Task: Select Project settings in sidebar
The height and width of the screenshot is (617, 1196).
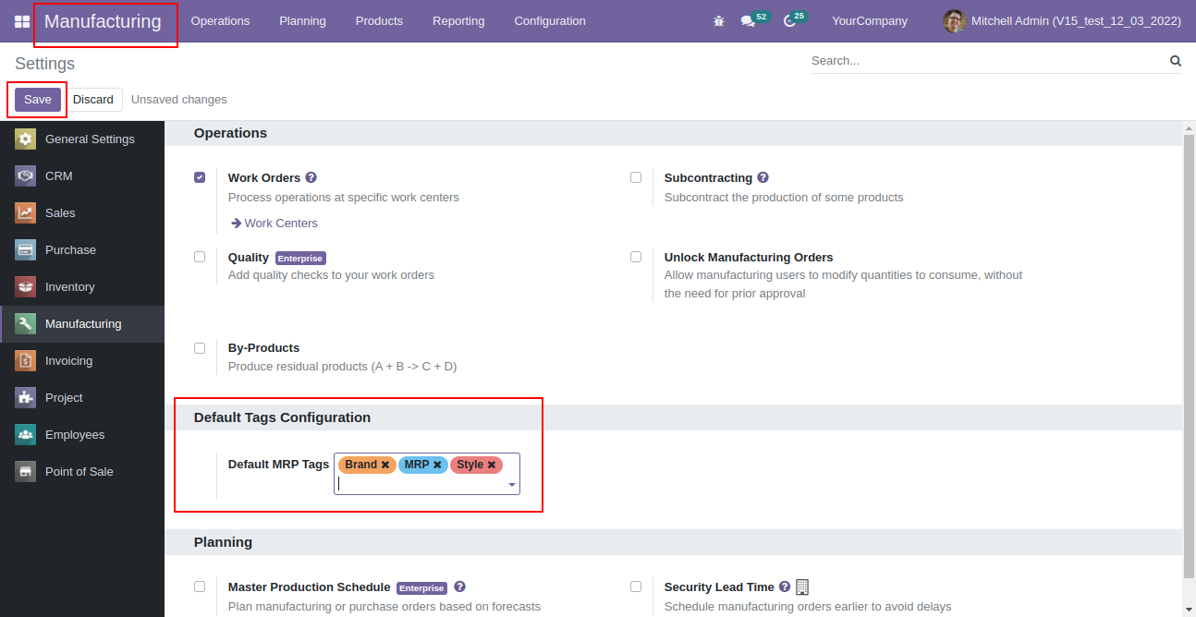Action: [x=82, y=398]
